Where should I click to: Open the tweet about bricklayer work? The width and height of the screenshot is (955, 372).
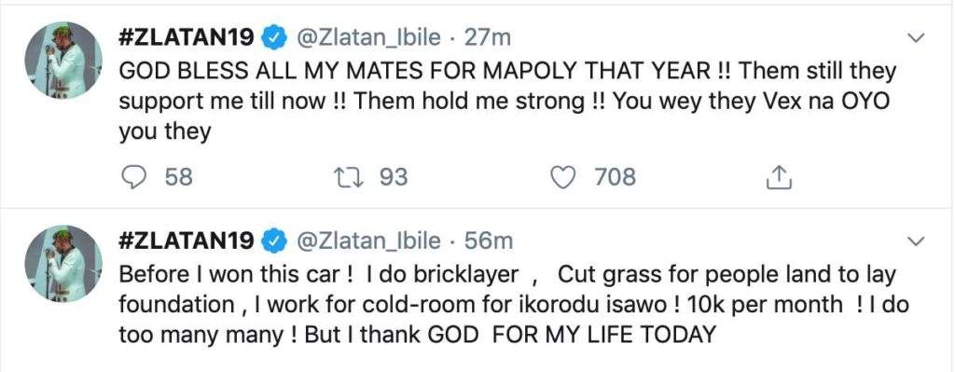tap(513, 305)
